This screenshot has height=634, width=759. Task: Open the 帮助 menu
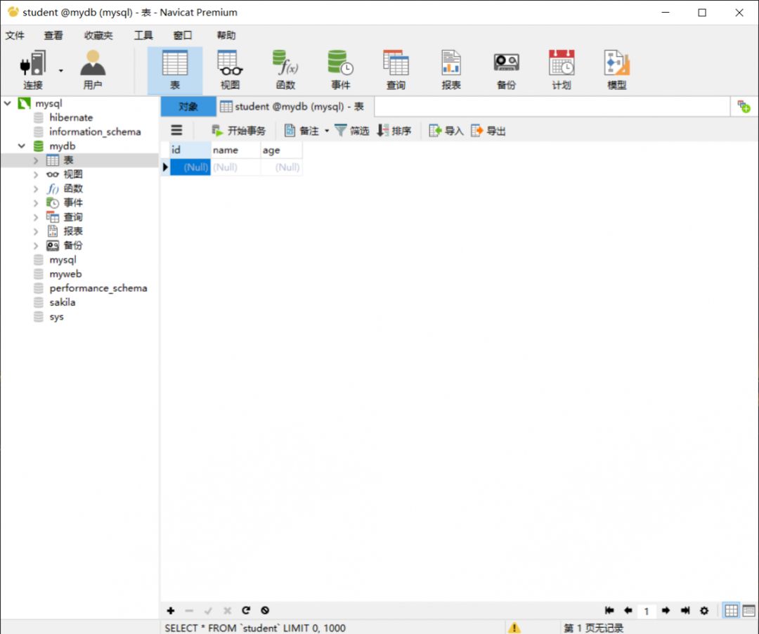click(226, 35)
